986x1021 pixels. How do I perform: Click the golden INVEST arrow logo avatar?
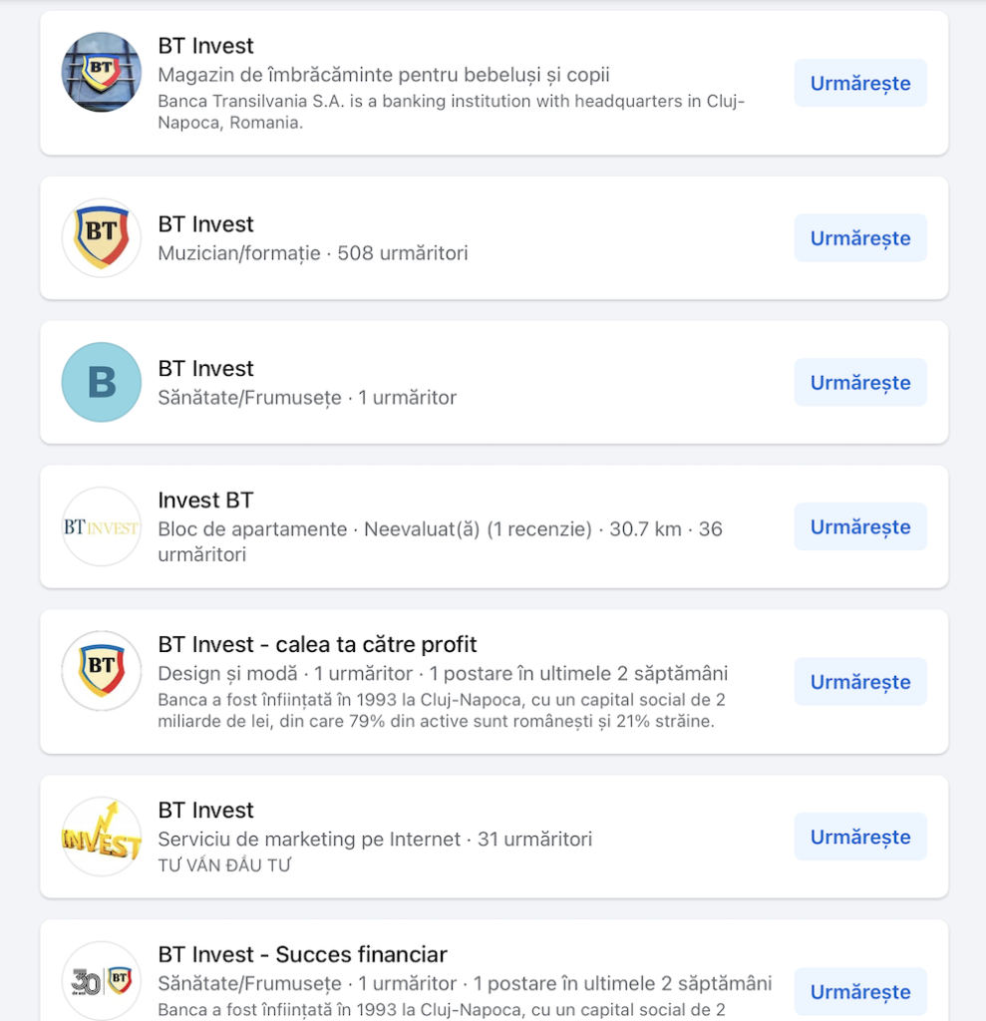pyautogui.click(x=102, y=837)
